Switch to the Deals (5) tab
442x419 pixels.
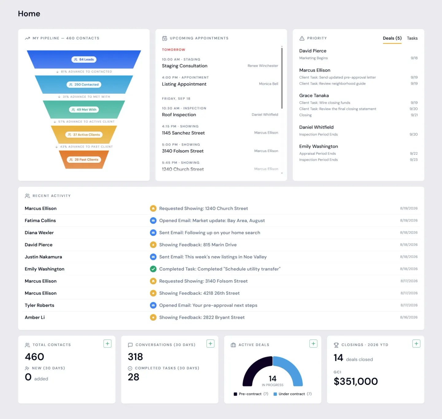coord(392,38)
